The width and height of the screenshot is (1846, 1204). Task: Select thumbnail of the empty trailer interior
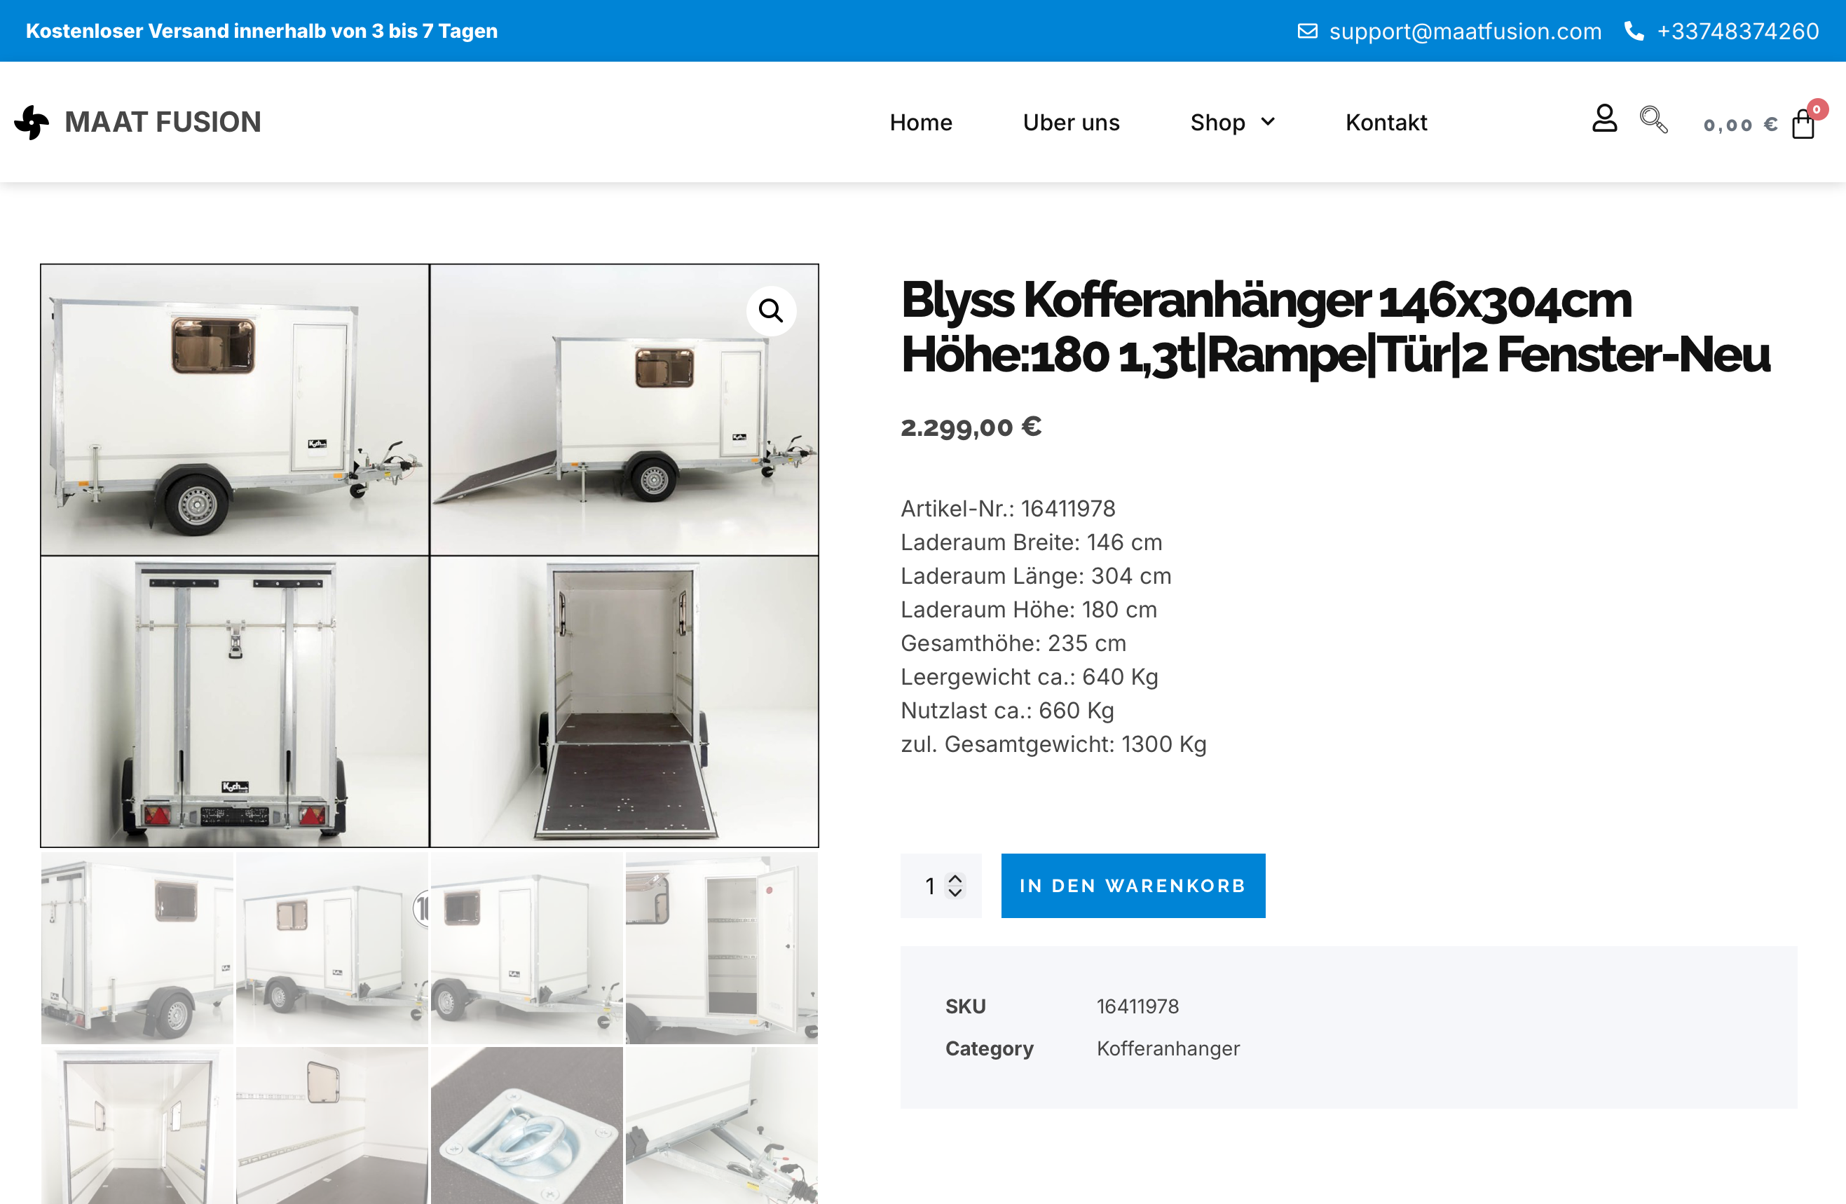coord(137,1126)
